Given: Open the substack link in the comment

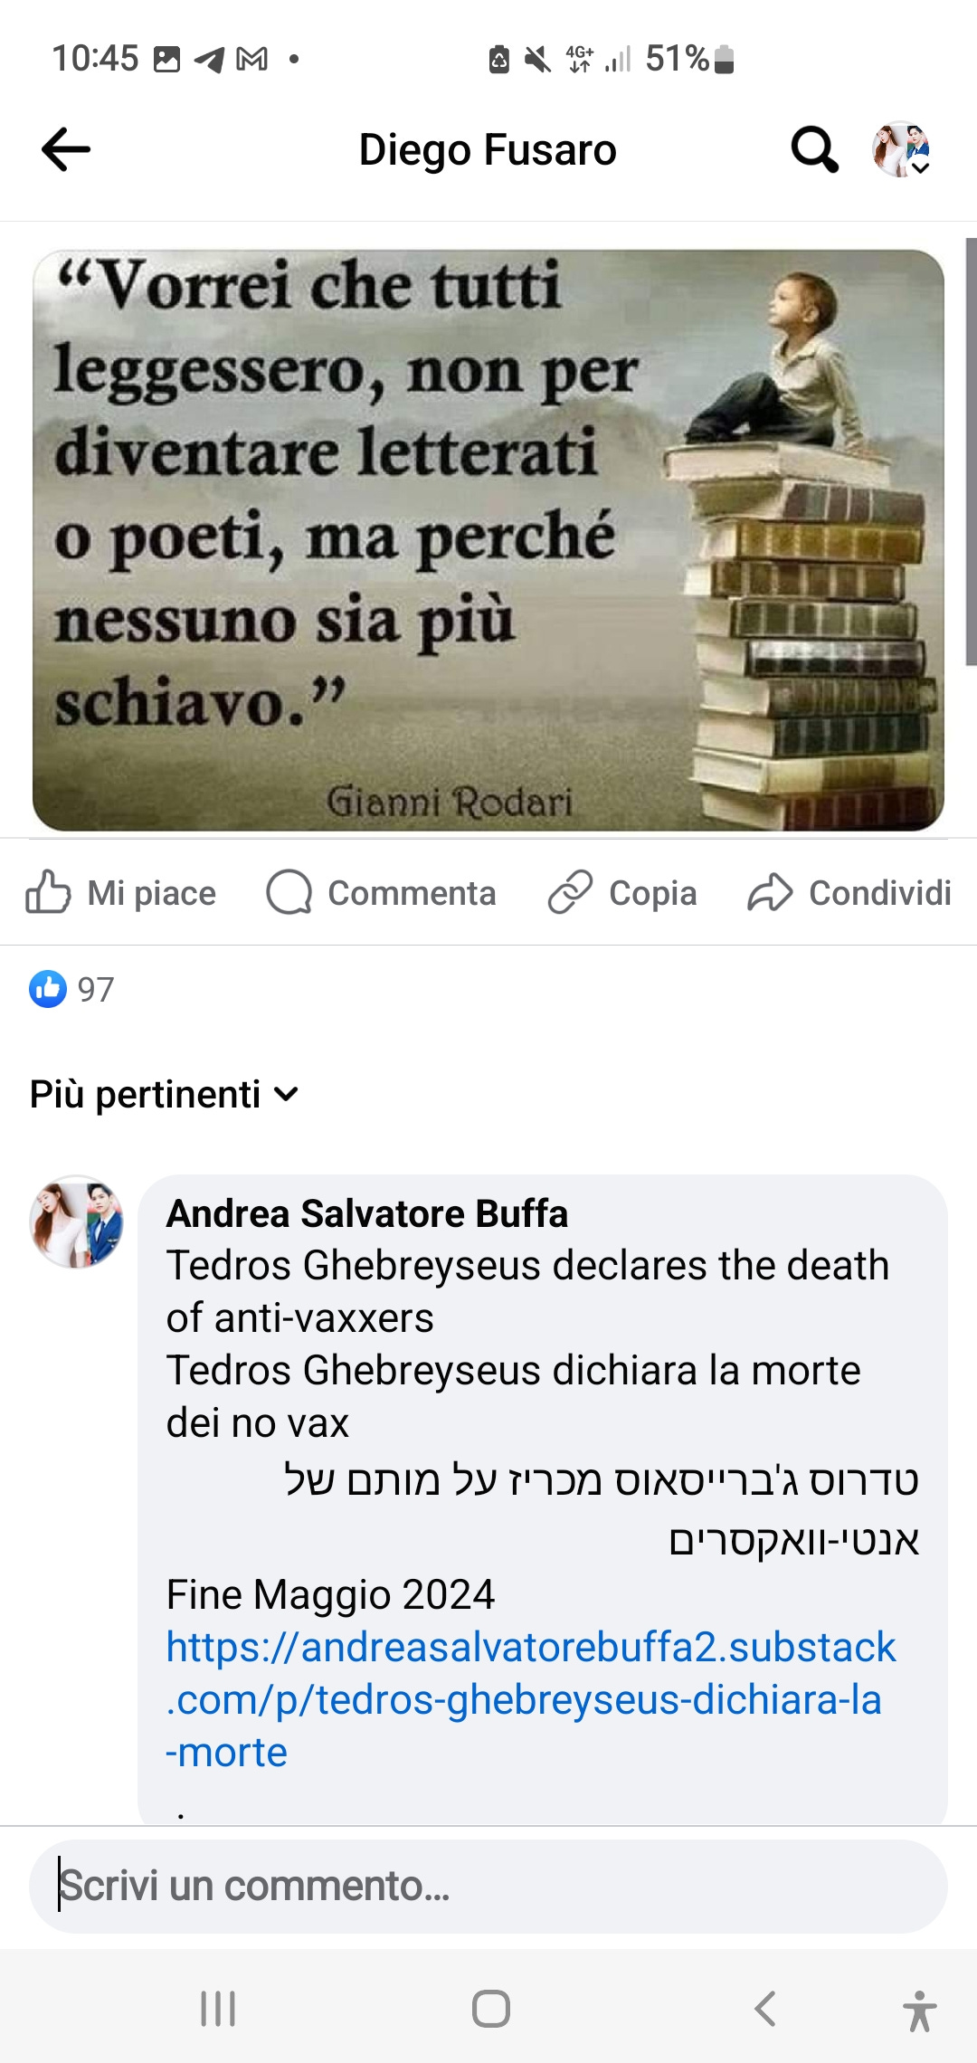Looking at the screenshot, I should tap(531, 1699).
